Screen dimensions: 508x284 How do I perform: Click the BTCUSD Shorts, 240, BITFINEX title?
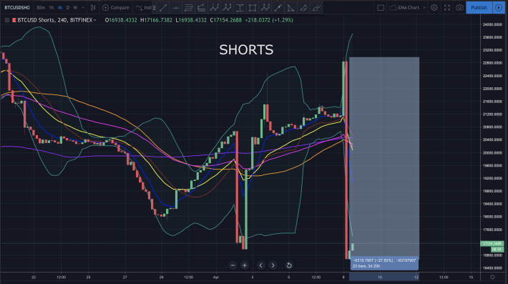pos(55,20)
